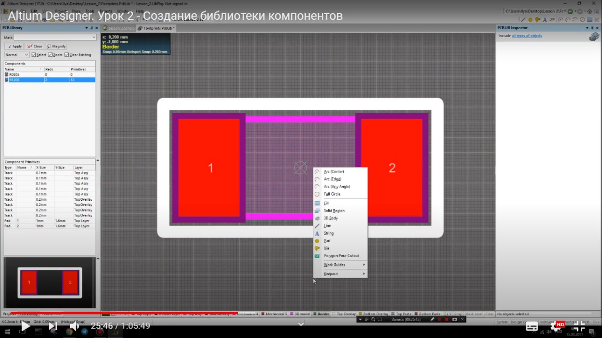Click the layers stack icon in PCBLIB Inspector
This screenshot has width=602, height=338.
[x=594, y=37]
